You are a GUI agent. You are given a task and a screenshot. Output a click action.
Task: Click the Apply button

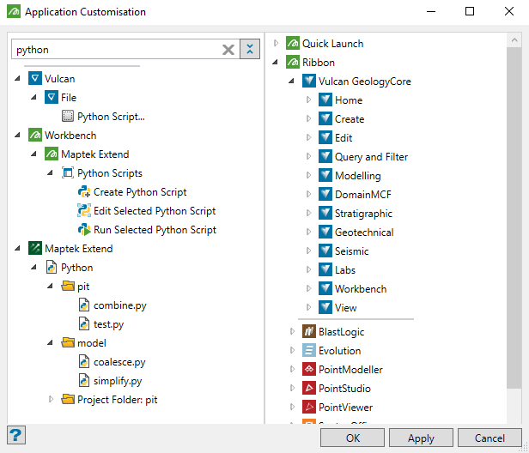pyautogui.click(x=421, y=438)
